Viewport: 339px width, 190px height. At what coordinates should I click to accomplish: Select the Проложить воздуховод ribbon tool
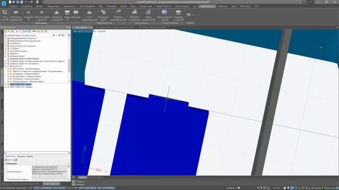coord(16,15)
